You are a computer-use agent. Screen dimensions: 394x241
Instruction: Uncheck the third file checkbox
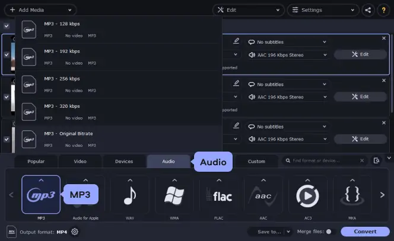coord(7,139)
